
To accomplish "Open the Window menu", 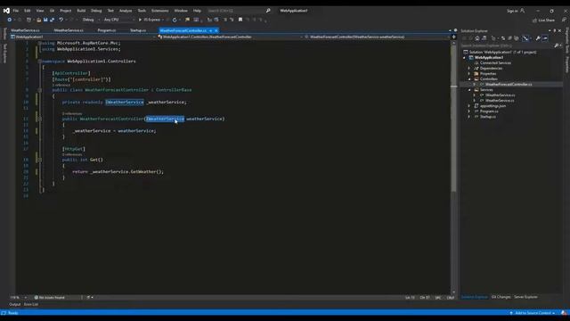I will (181, 11).
